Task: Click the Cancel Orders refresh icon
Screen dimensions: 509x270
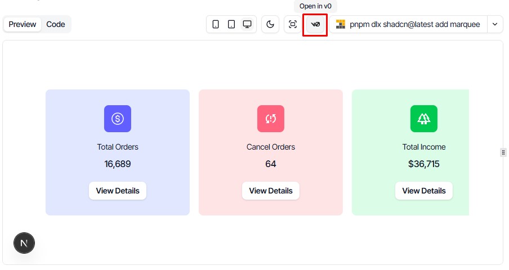Action: click(x=271, y=119)
